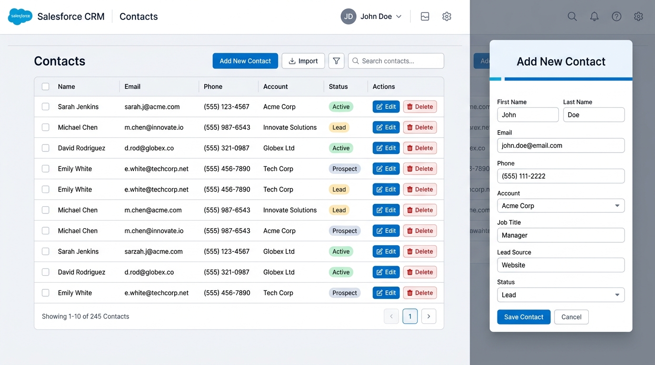The height and width of the screenshot is (365, 655).
Task: Click the Contacts title in the top header
Action: 139,17
